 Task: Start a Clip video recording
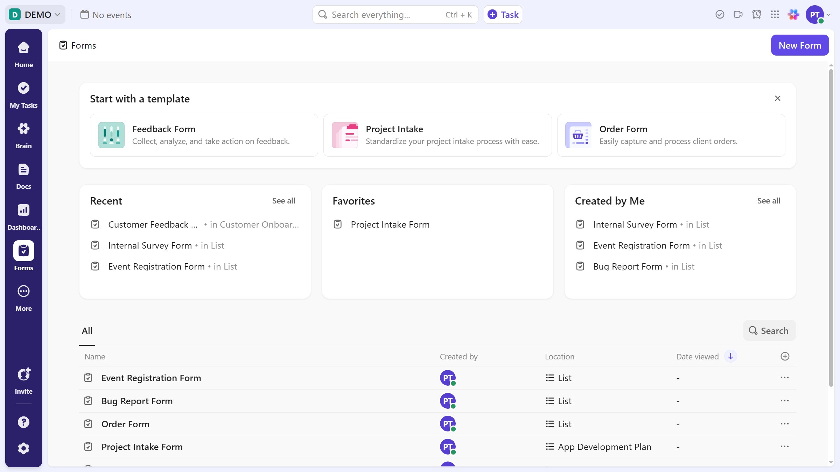(x=738, y=14)
